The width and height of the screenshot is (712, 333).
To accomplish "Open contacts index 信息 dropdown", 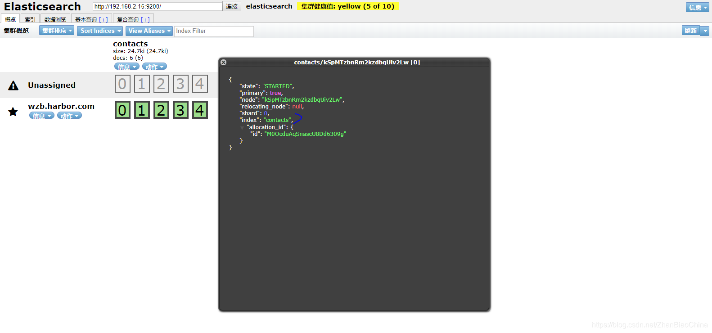I will pyautogui.click(x=127, y=67).
